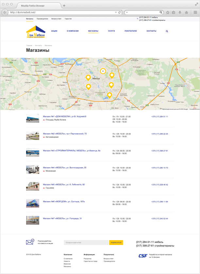Click the email subscription input field
Image resolution: width=200 pixels, height=274 pixels.
86,243
